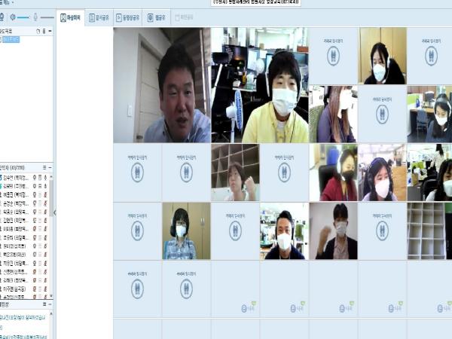Minimize the document list panel

pos(50,31)
